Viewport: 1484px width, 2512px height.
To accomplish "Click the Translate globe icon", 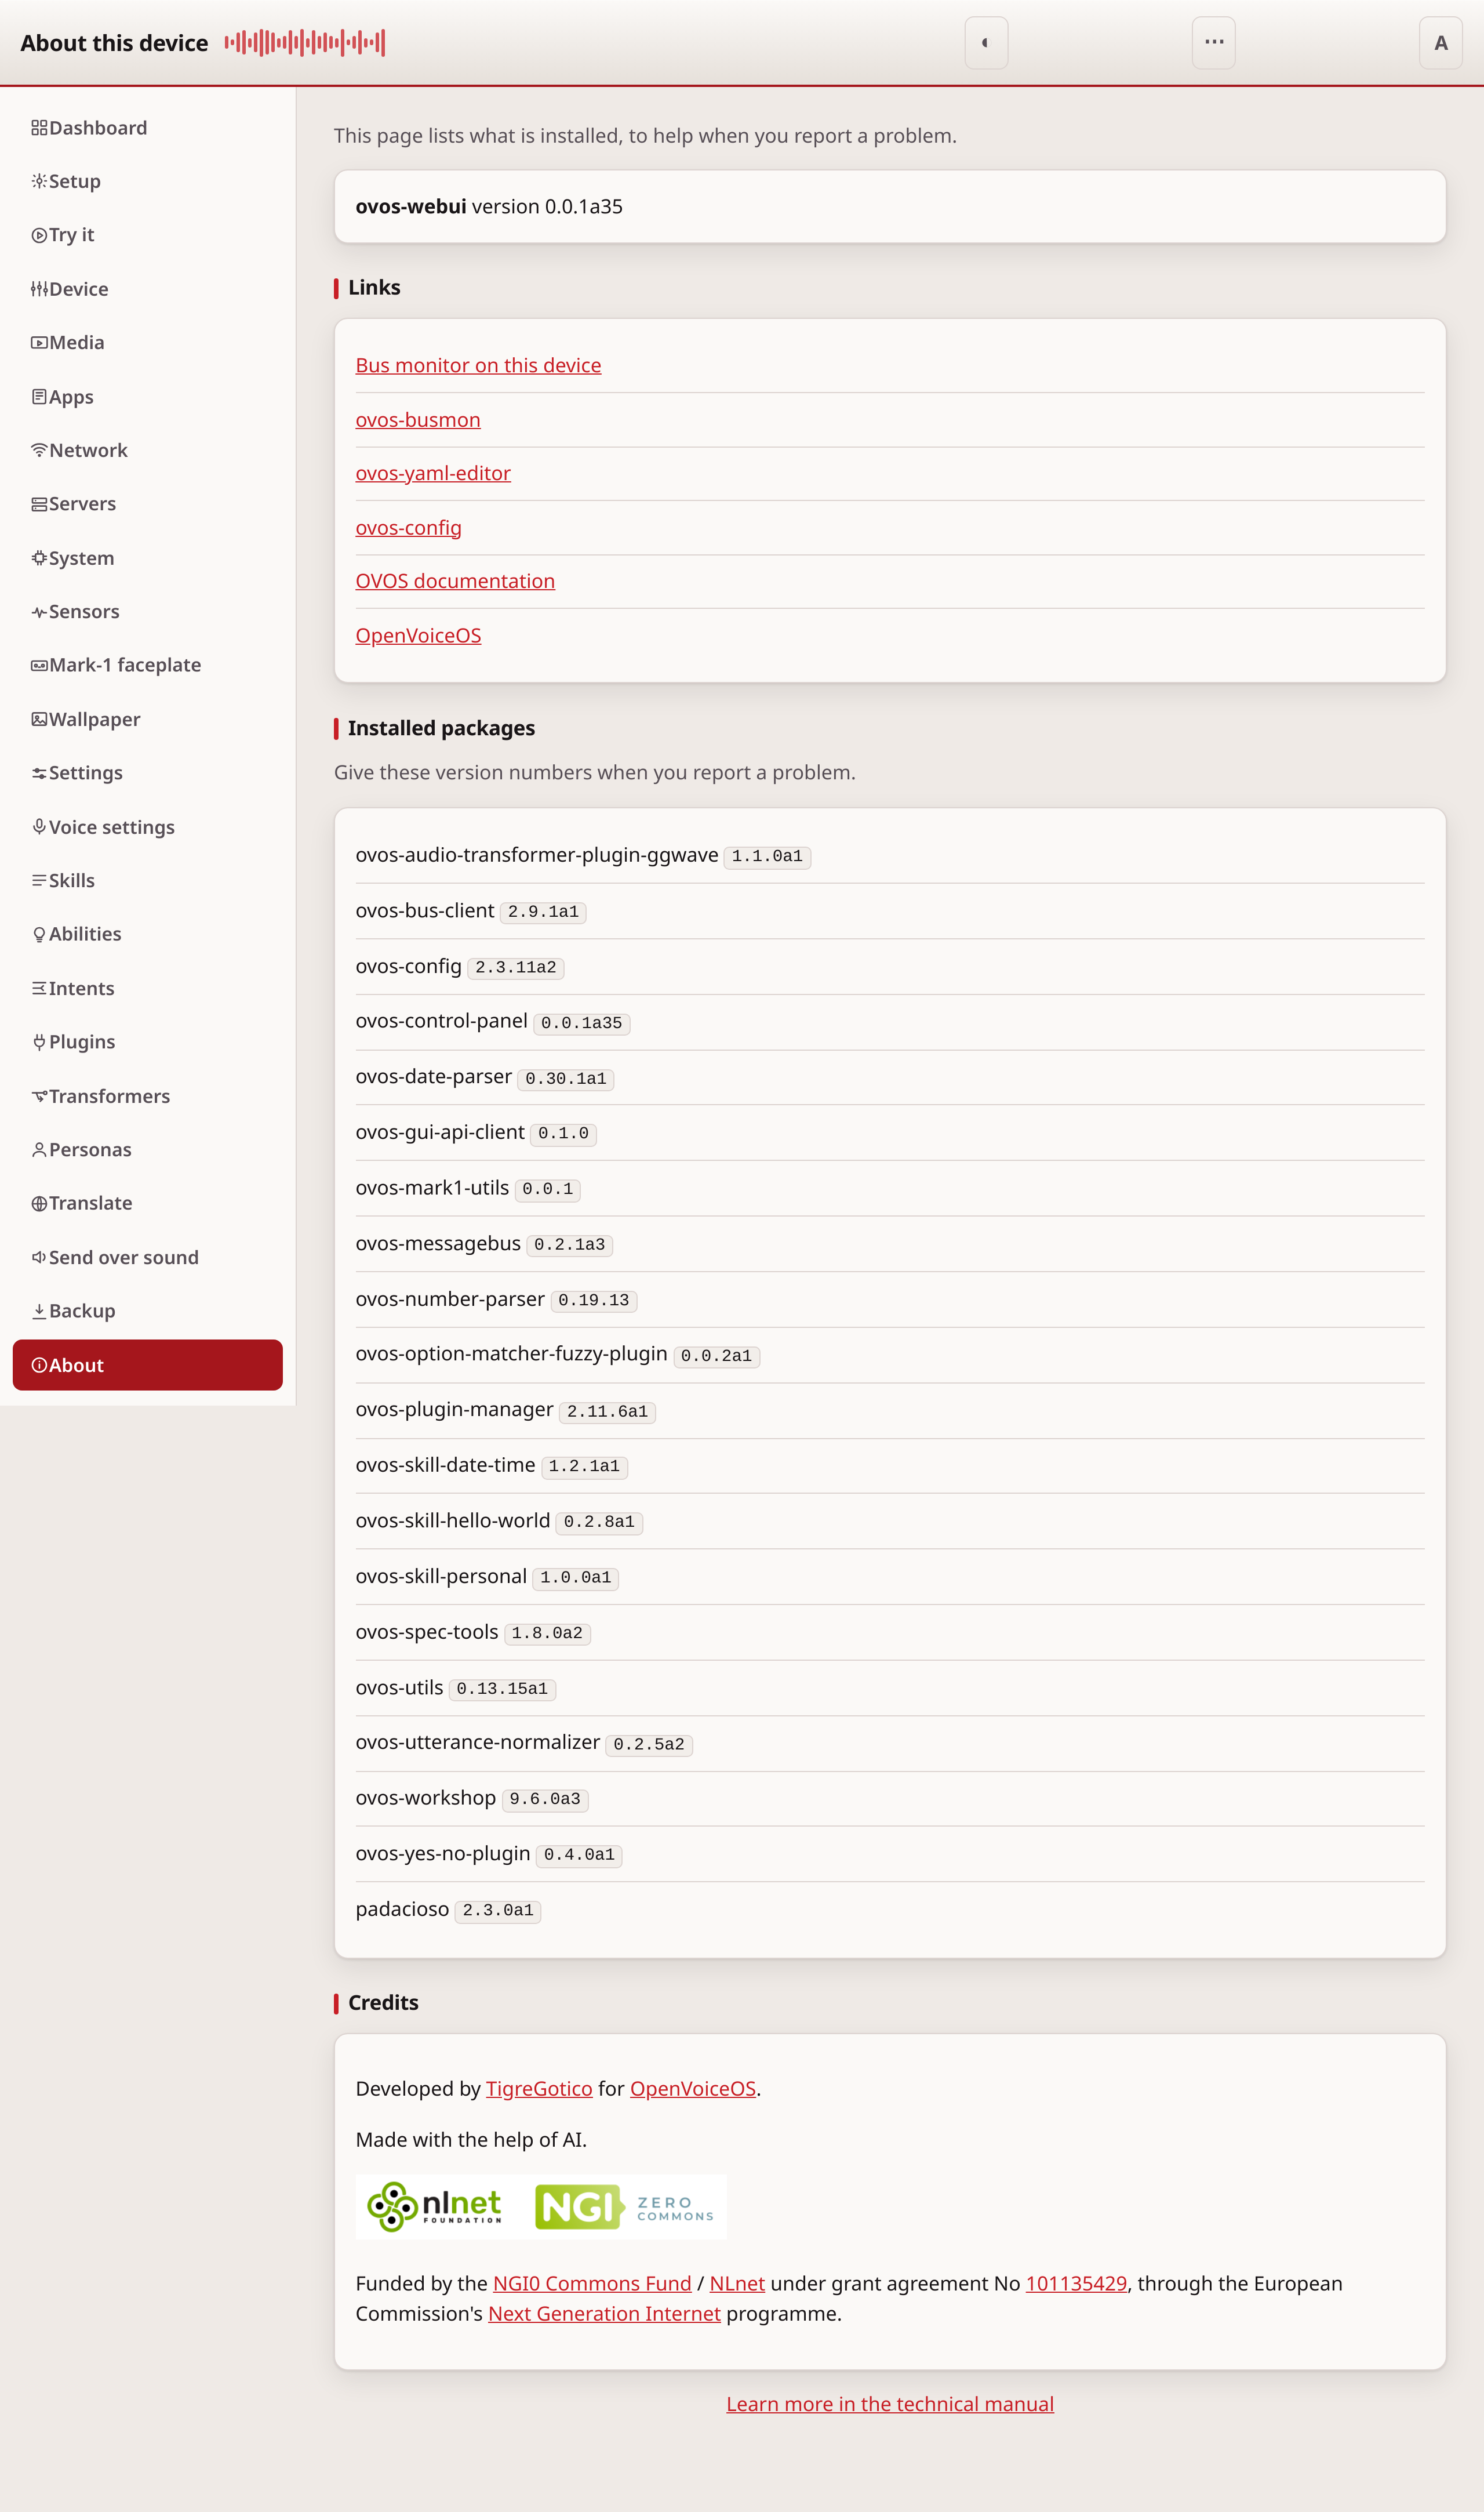I will click(x=39, y=1204).
